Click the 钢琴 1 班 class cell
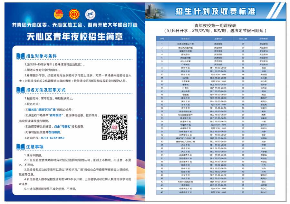Viewport: 290px width, 204px height. point(186,68)
